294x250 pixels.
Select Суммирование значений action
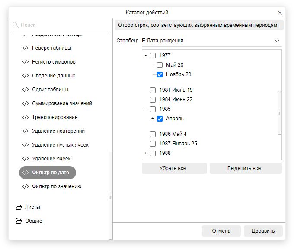(62, 103)
